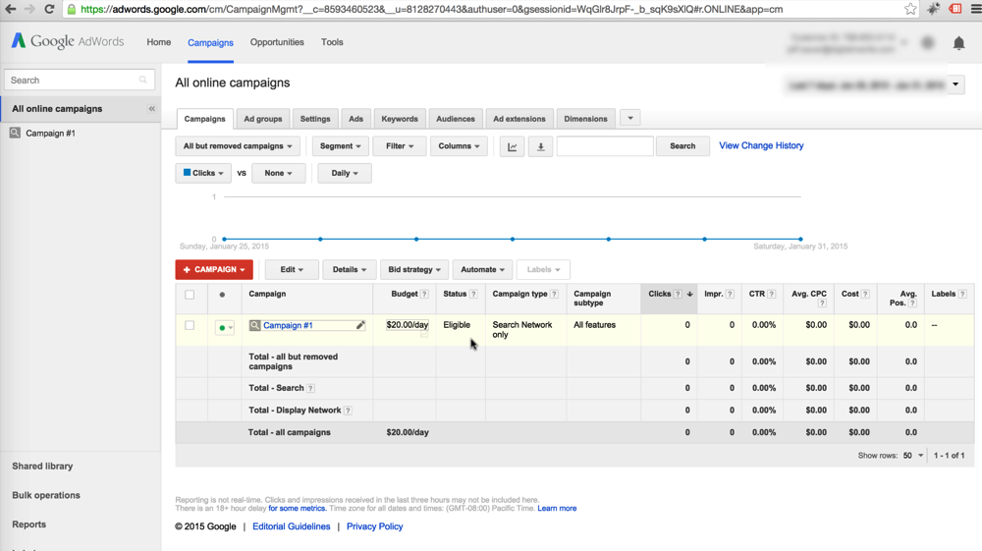This screenshot has height=551, width=982.
Task: Open Campaign #1 link in table
Action: pos(288,326)
